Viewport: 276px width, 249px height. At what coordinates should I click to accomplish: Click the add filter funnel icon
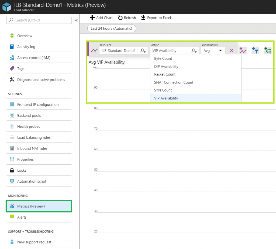point(255,50)
